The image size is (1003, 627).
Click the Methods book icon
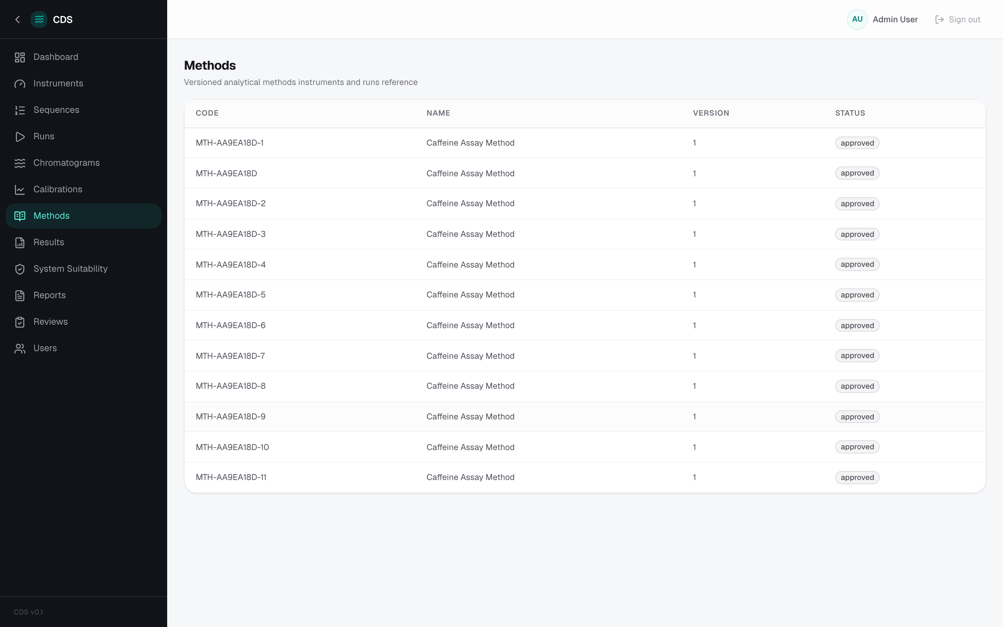[x=20, y=216]
